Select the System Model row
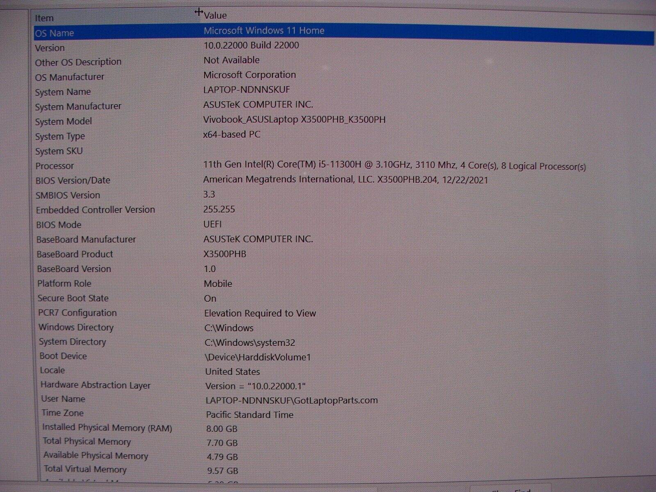The height and width of the screenshot is (492, 656). (x=63, y=121)
